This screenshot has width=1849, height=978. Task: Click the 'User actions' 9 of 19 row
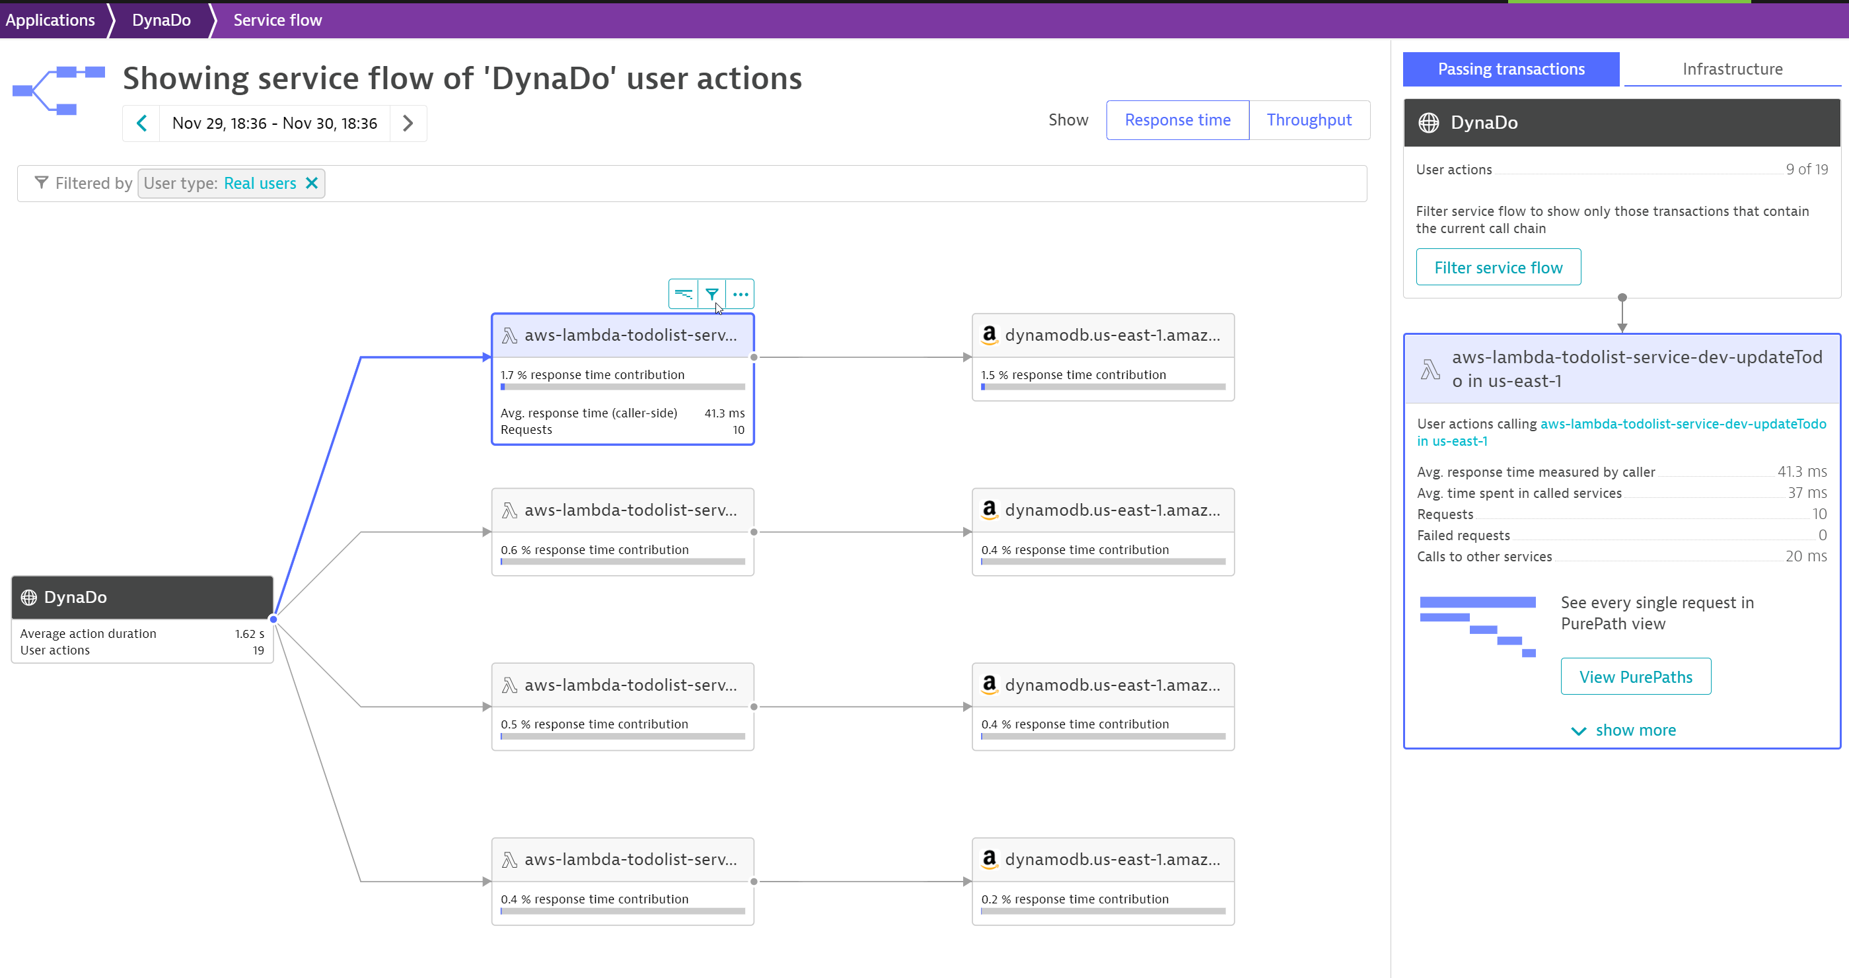tap(1622, 169)
